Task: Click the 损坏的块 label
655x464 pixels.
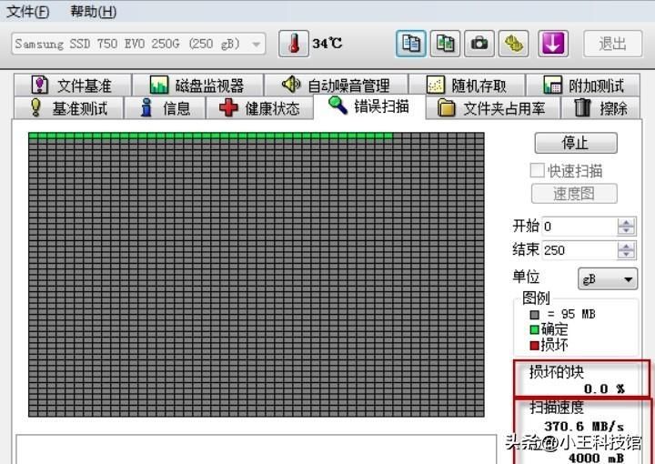Action: tap(557, 371)
